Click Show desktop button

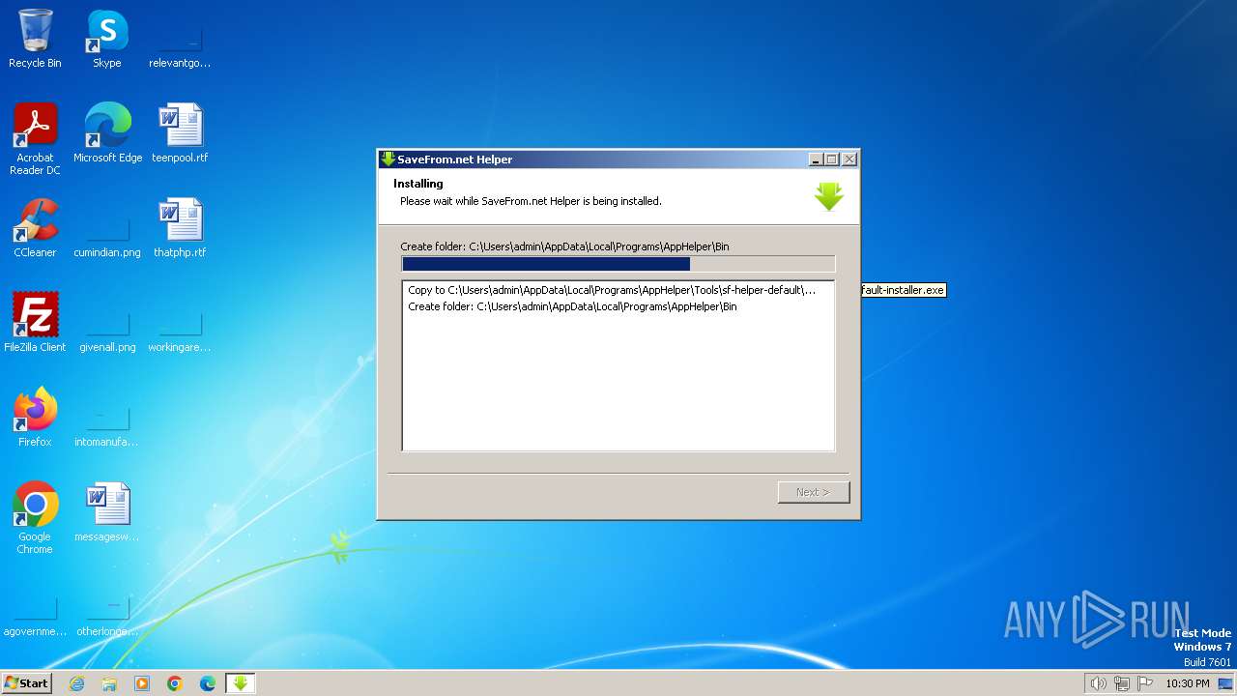click(x=1226, y=683)
